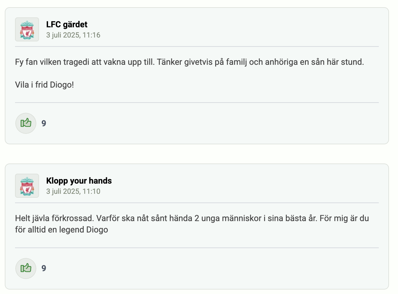Open Klopp your hands' Liverpool crest avatar
398x294 pixels.
point(27,186)
